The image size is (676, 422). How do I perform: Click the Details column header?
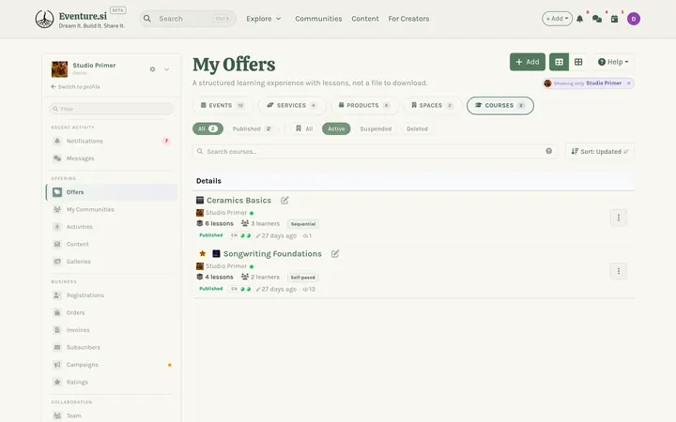coord(208,181)
